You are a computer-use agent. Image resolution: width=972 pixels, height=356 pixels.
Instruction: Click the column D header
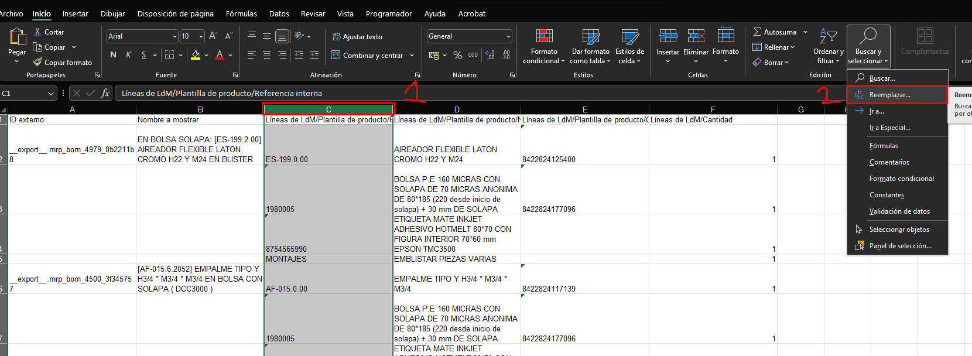[457, 109]
